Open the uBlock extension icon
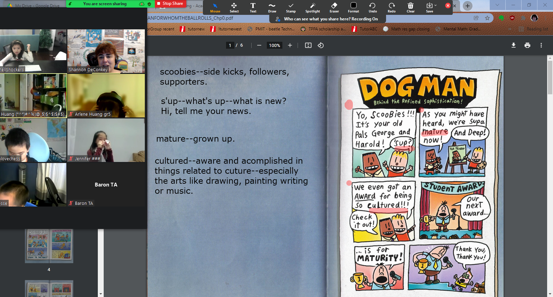Viewport: 553px width, 297px height. [512, 18]
